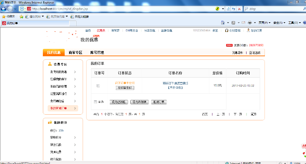Image resolution: width=306 pixels, height=164 pixels.
Task: Stop loading with the red X icon
Action: tap(239, 9)
